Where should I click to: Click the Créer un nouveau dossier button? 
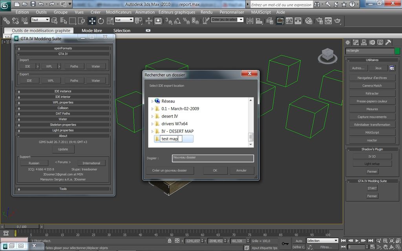(170, 170)
